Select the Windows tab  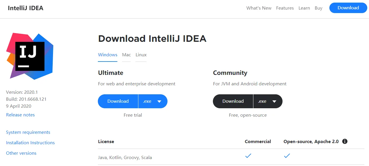tap(108, 55)
